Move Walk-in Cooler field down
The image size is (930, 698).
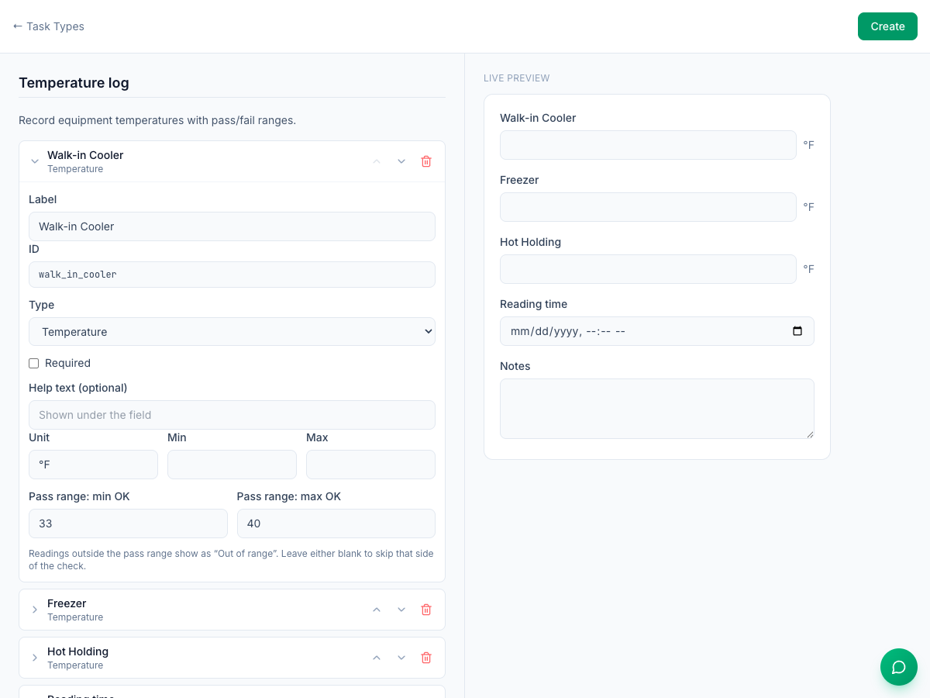(401, 161)
